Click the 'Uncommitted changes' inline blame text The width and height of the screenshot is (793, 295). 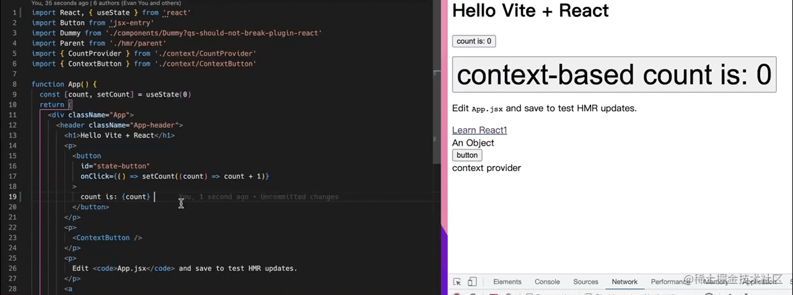click(x=299, y=197)
